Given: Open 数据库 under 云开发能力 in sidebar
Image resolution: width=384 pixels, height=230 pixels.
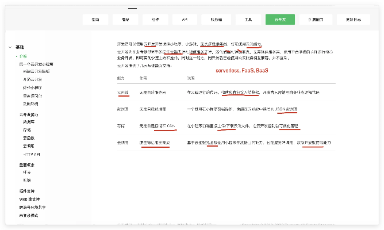Looking at the screenshot, I should click(x=29, y=122).
